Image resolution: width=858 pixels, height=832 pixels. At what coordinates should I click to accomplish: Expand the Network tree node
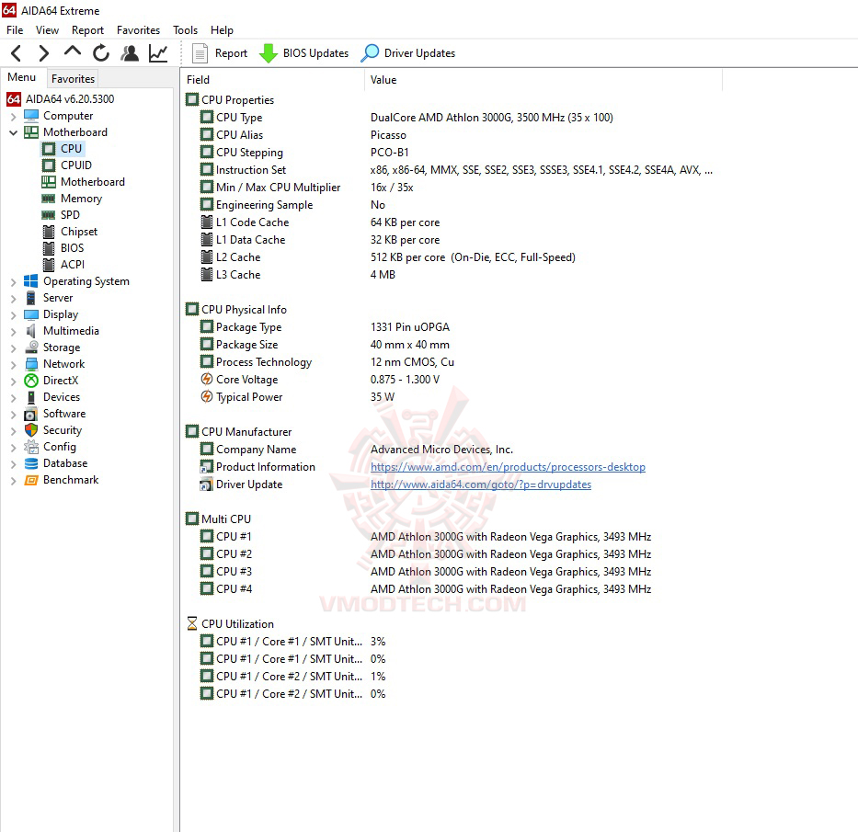coord(13,365)
